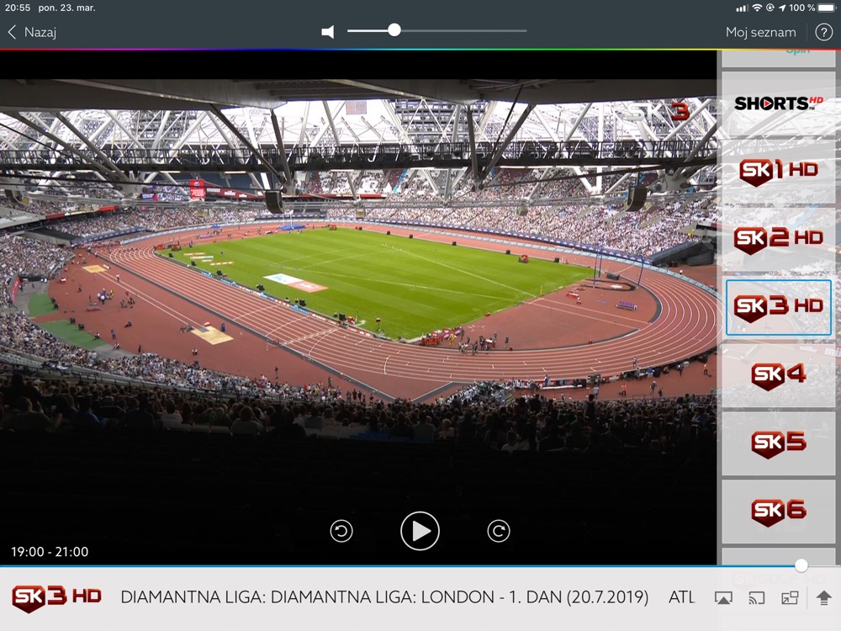
Task: Open help via question mark icon
Action: point(824,32)
